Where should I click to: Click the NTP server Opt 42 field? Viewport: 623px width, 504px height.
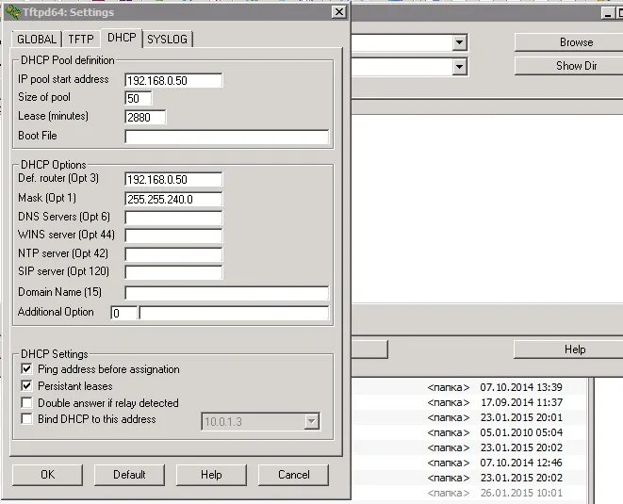[x=173, y=254]
